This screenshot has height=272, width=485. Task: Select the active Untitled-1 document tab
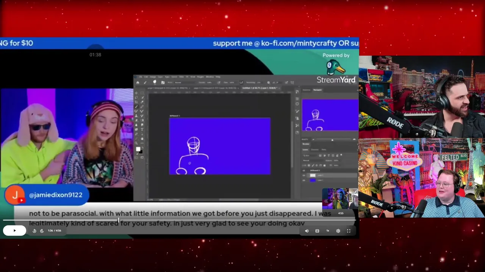pyautogui.click(x=261, y=88)
